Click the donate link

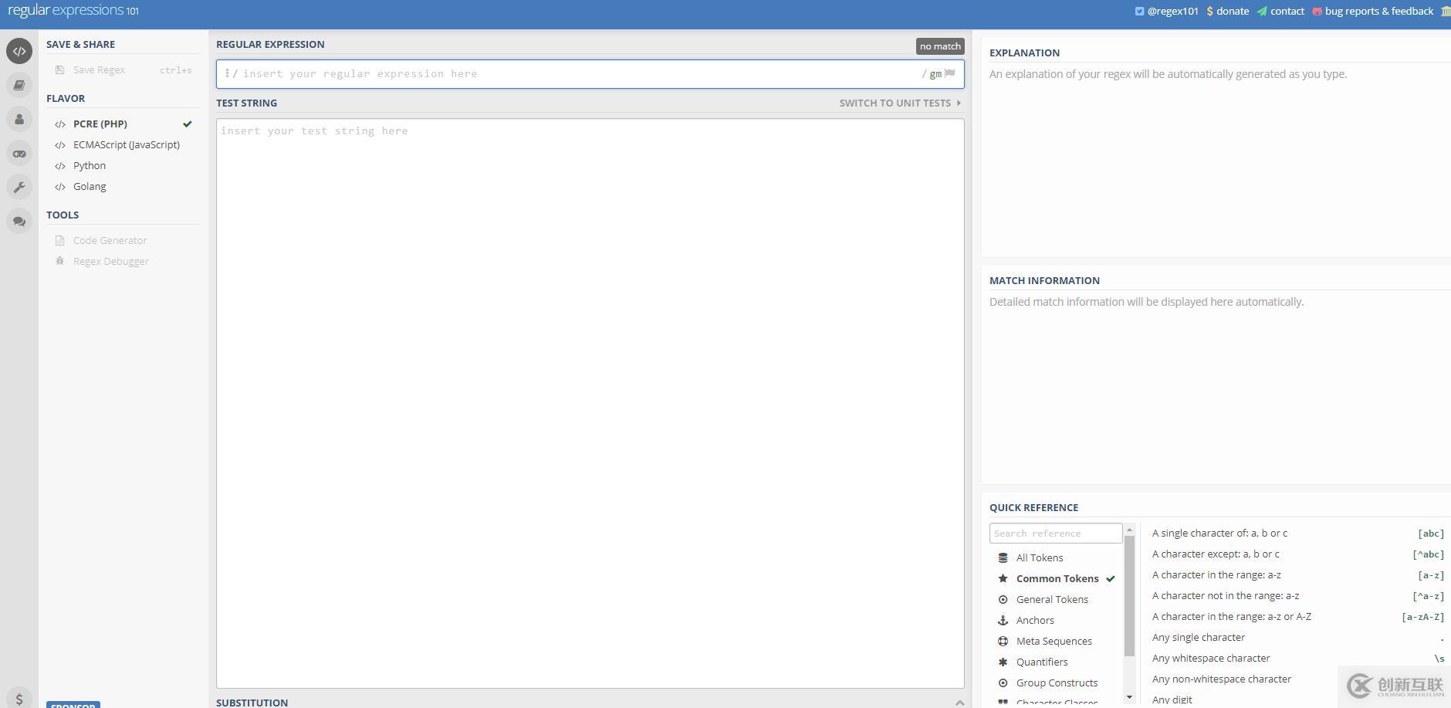click(x=1233, y=11)
